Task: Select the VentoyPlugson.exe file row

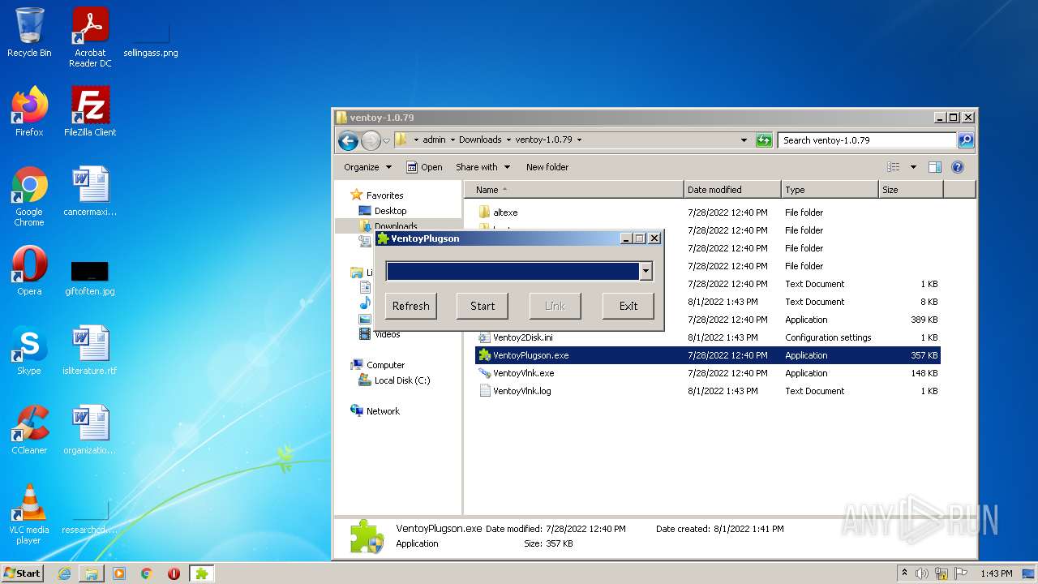Action: (708, 355)
